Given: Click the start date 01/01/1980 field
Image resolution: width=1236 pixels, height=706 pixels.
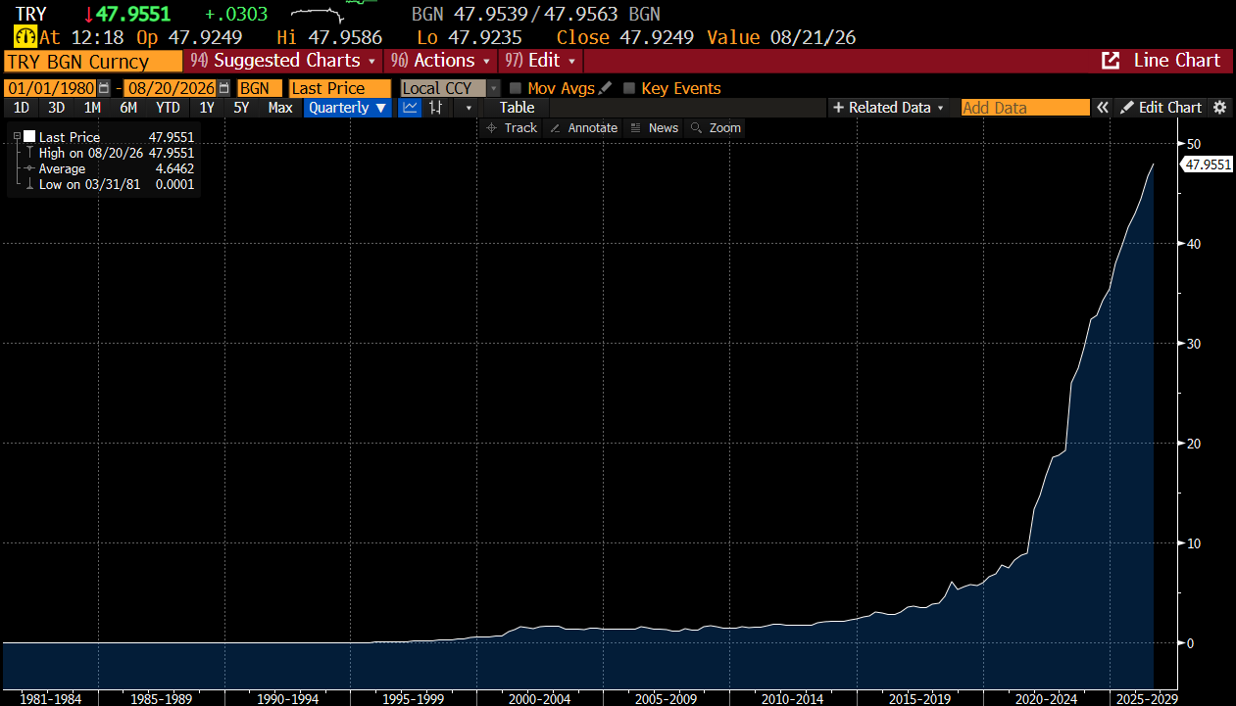Looking at the screenshot, I should pyautogui.click(x=50, y=88).
